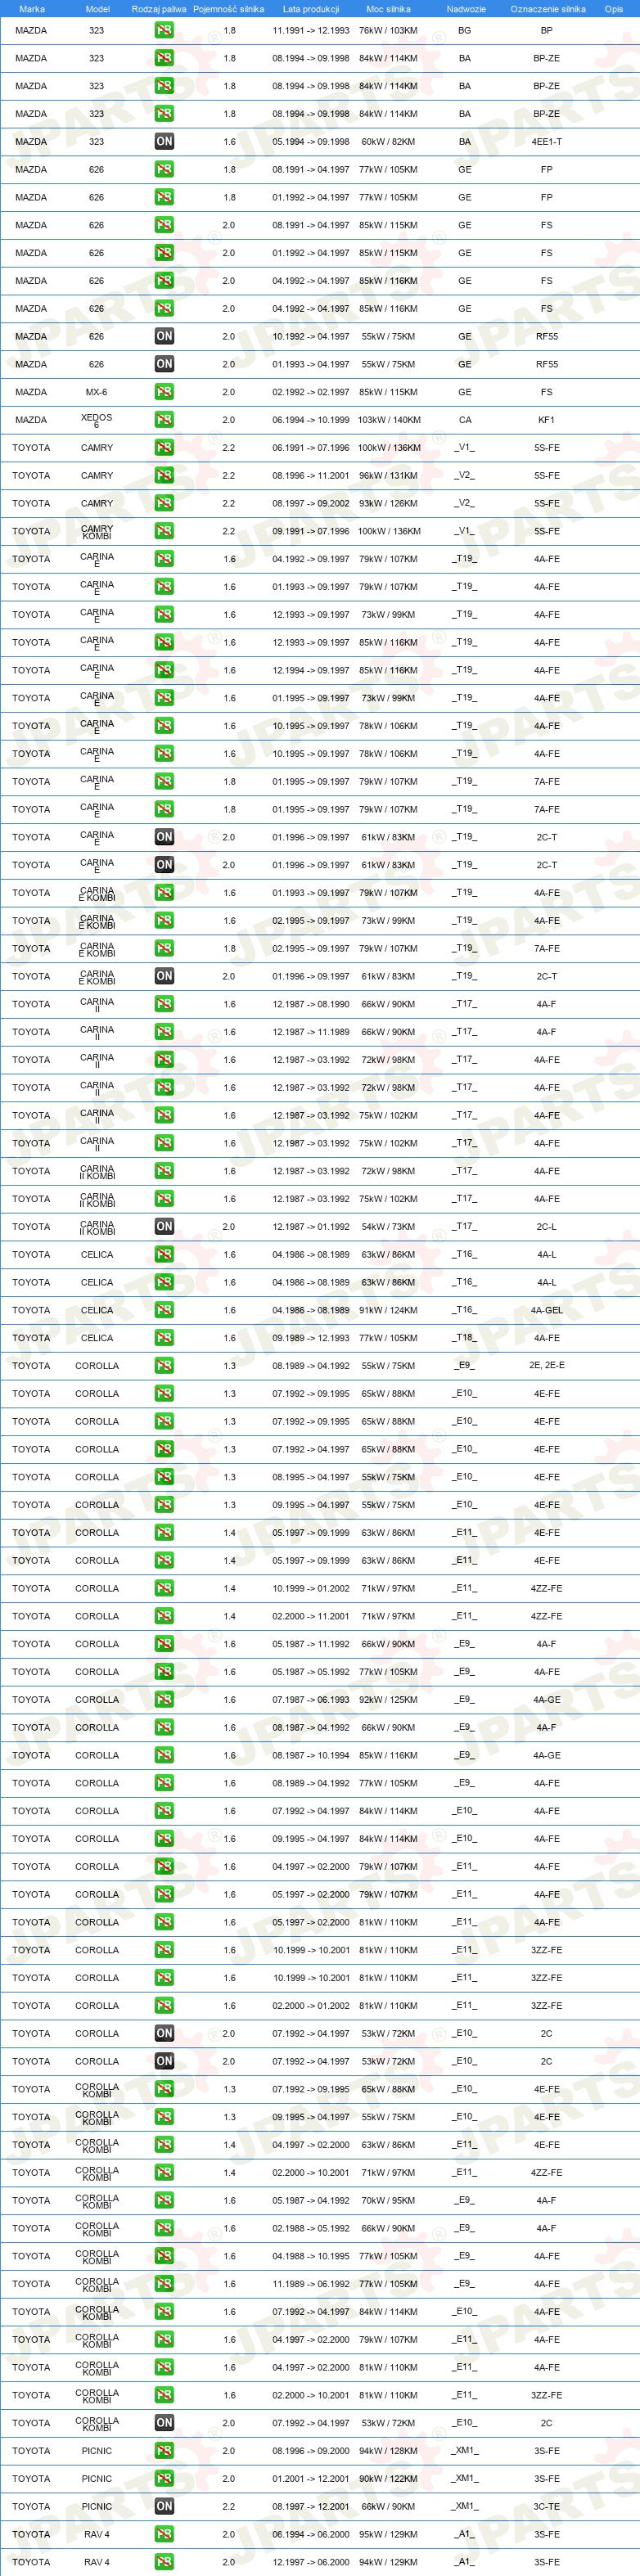
Task: Click the 70kW / 95KM power cell
Action: [x=389, y=2200]
